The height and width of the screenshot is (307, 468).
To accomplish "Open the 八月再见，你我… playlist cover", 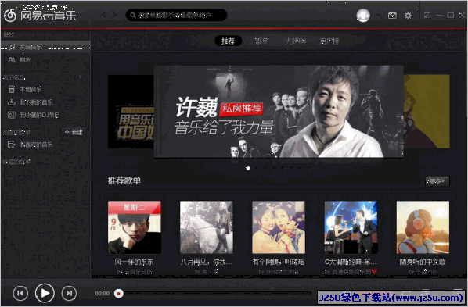I will pyautogui.click(x=207, y=227).
